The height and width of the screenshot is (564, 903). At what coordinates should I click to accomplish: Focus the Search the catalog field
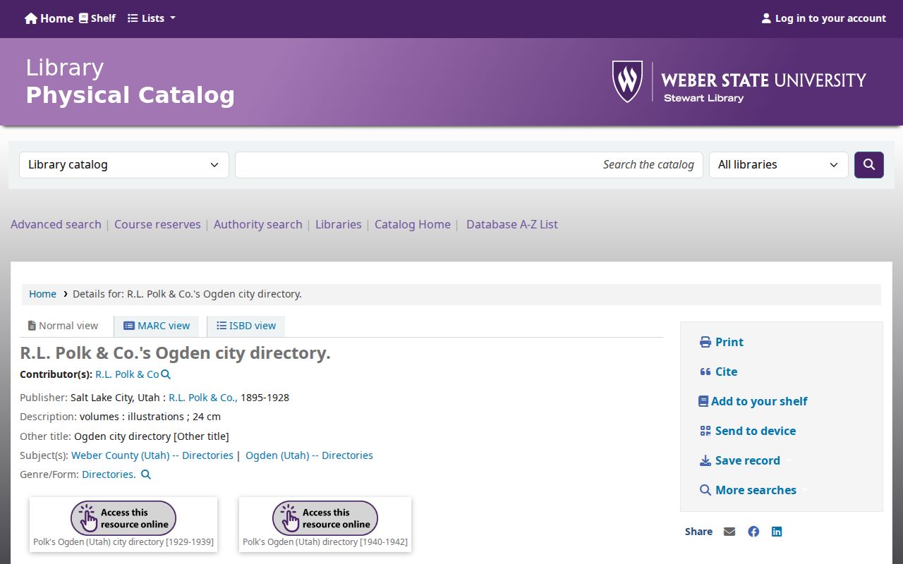tap(469, 165)
